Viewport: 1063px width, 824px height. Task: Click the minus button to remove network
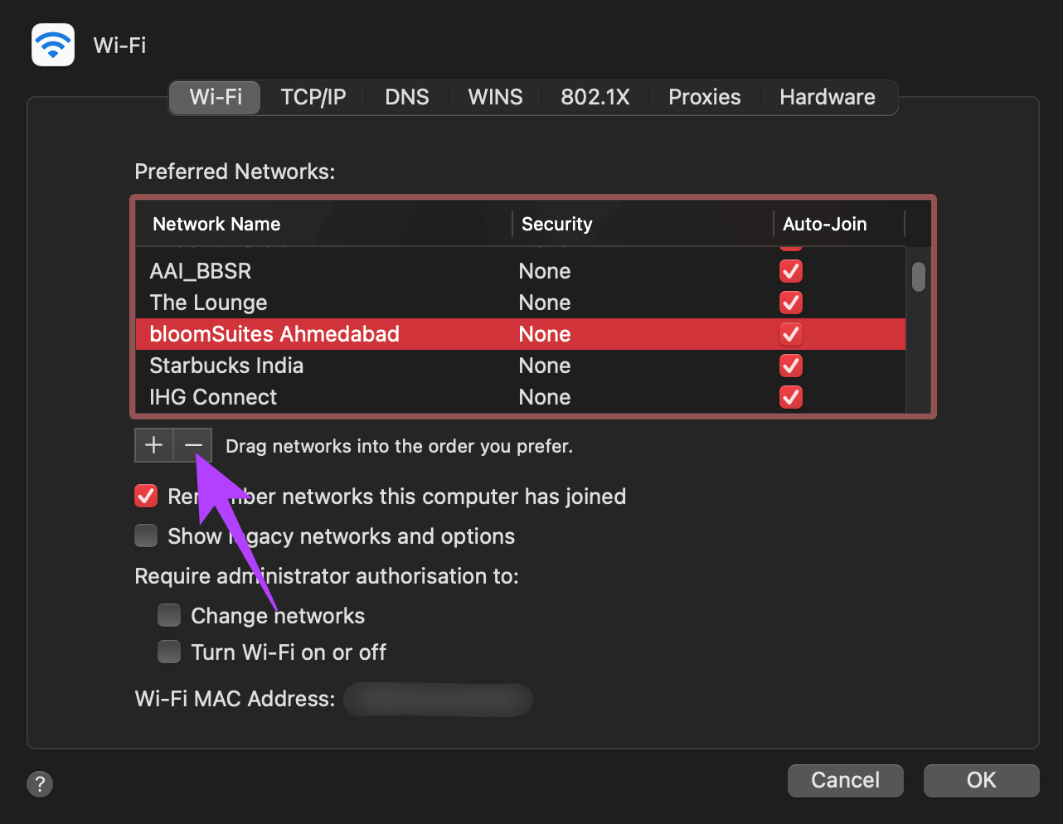coord(193,445)
